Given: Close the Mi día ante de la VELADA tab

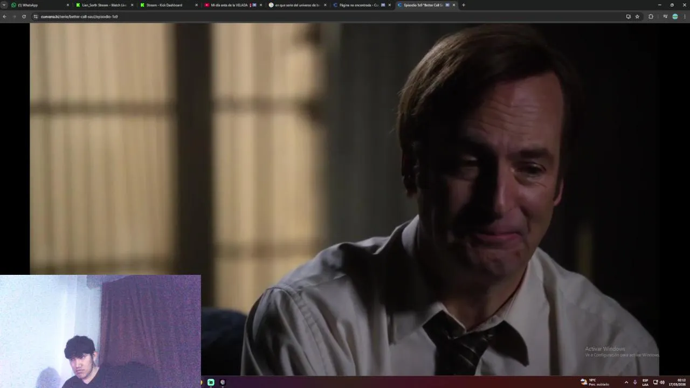Looking at the screenshot, I should [x=261, y=5].
